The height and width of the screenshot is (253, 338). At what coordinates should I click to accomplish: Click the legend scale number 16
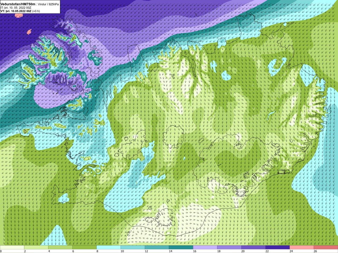[195, 251]
